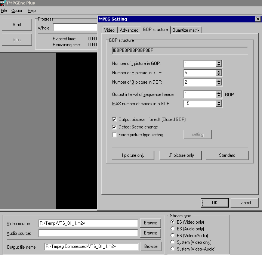Decrease sequence header interval down arrow
Screen dimensions: 262x255
pos(219,96)
